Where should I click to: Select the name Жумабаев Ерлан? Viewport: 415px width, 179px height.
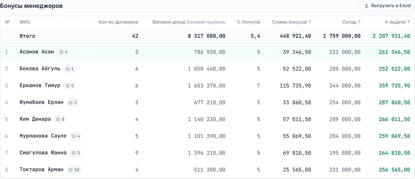[41, 103]
